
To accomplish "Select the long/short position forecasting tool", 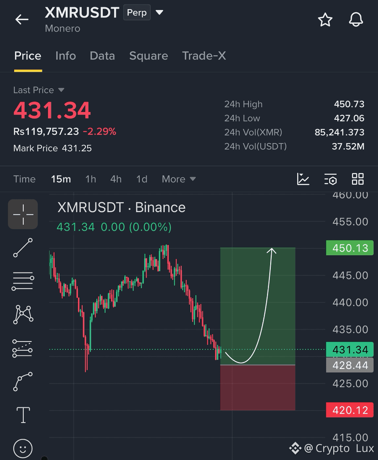I will click(22, 348).
